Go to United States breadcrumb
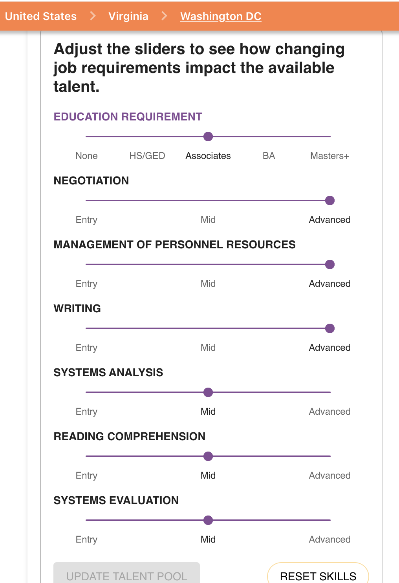This screenshot has width=399, height=583. tap(41, 16)
